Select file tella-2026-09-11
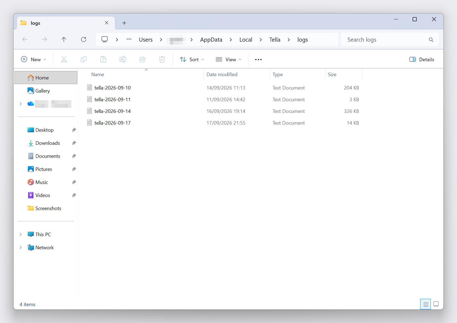This screenshot has height=323, width=457. pyautogui.click(x=112, y=100)
